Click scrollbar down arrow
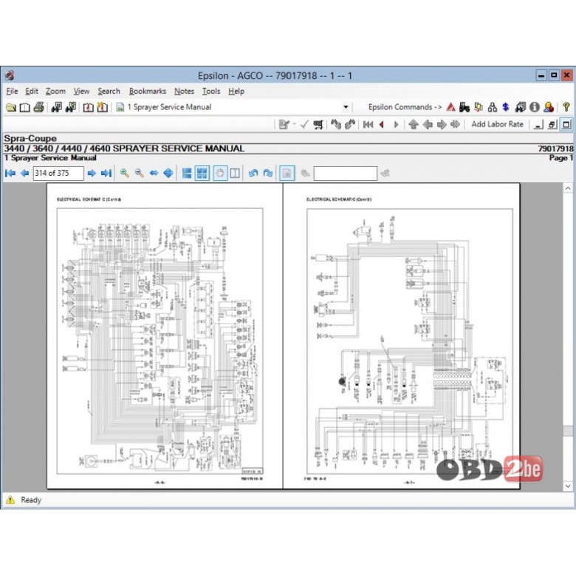 tap(568, 486)
